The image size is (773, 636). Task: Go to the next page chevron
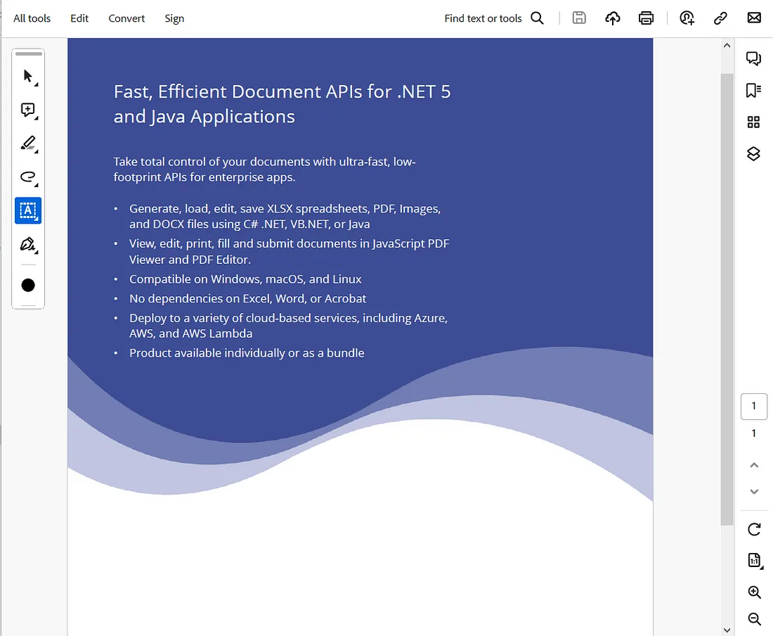(x=754, y=491)
